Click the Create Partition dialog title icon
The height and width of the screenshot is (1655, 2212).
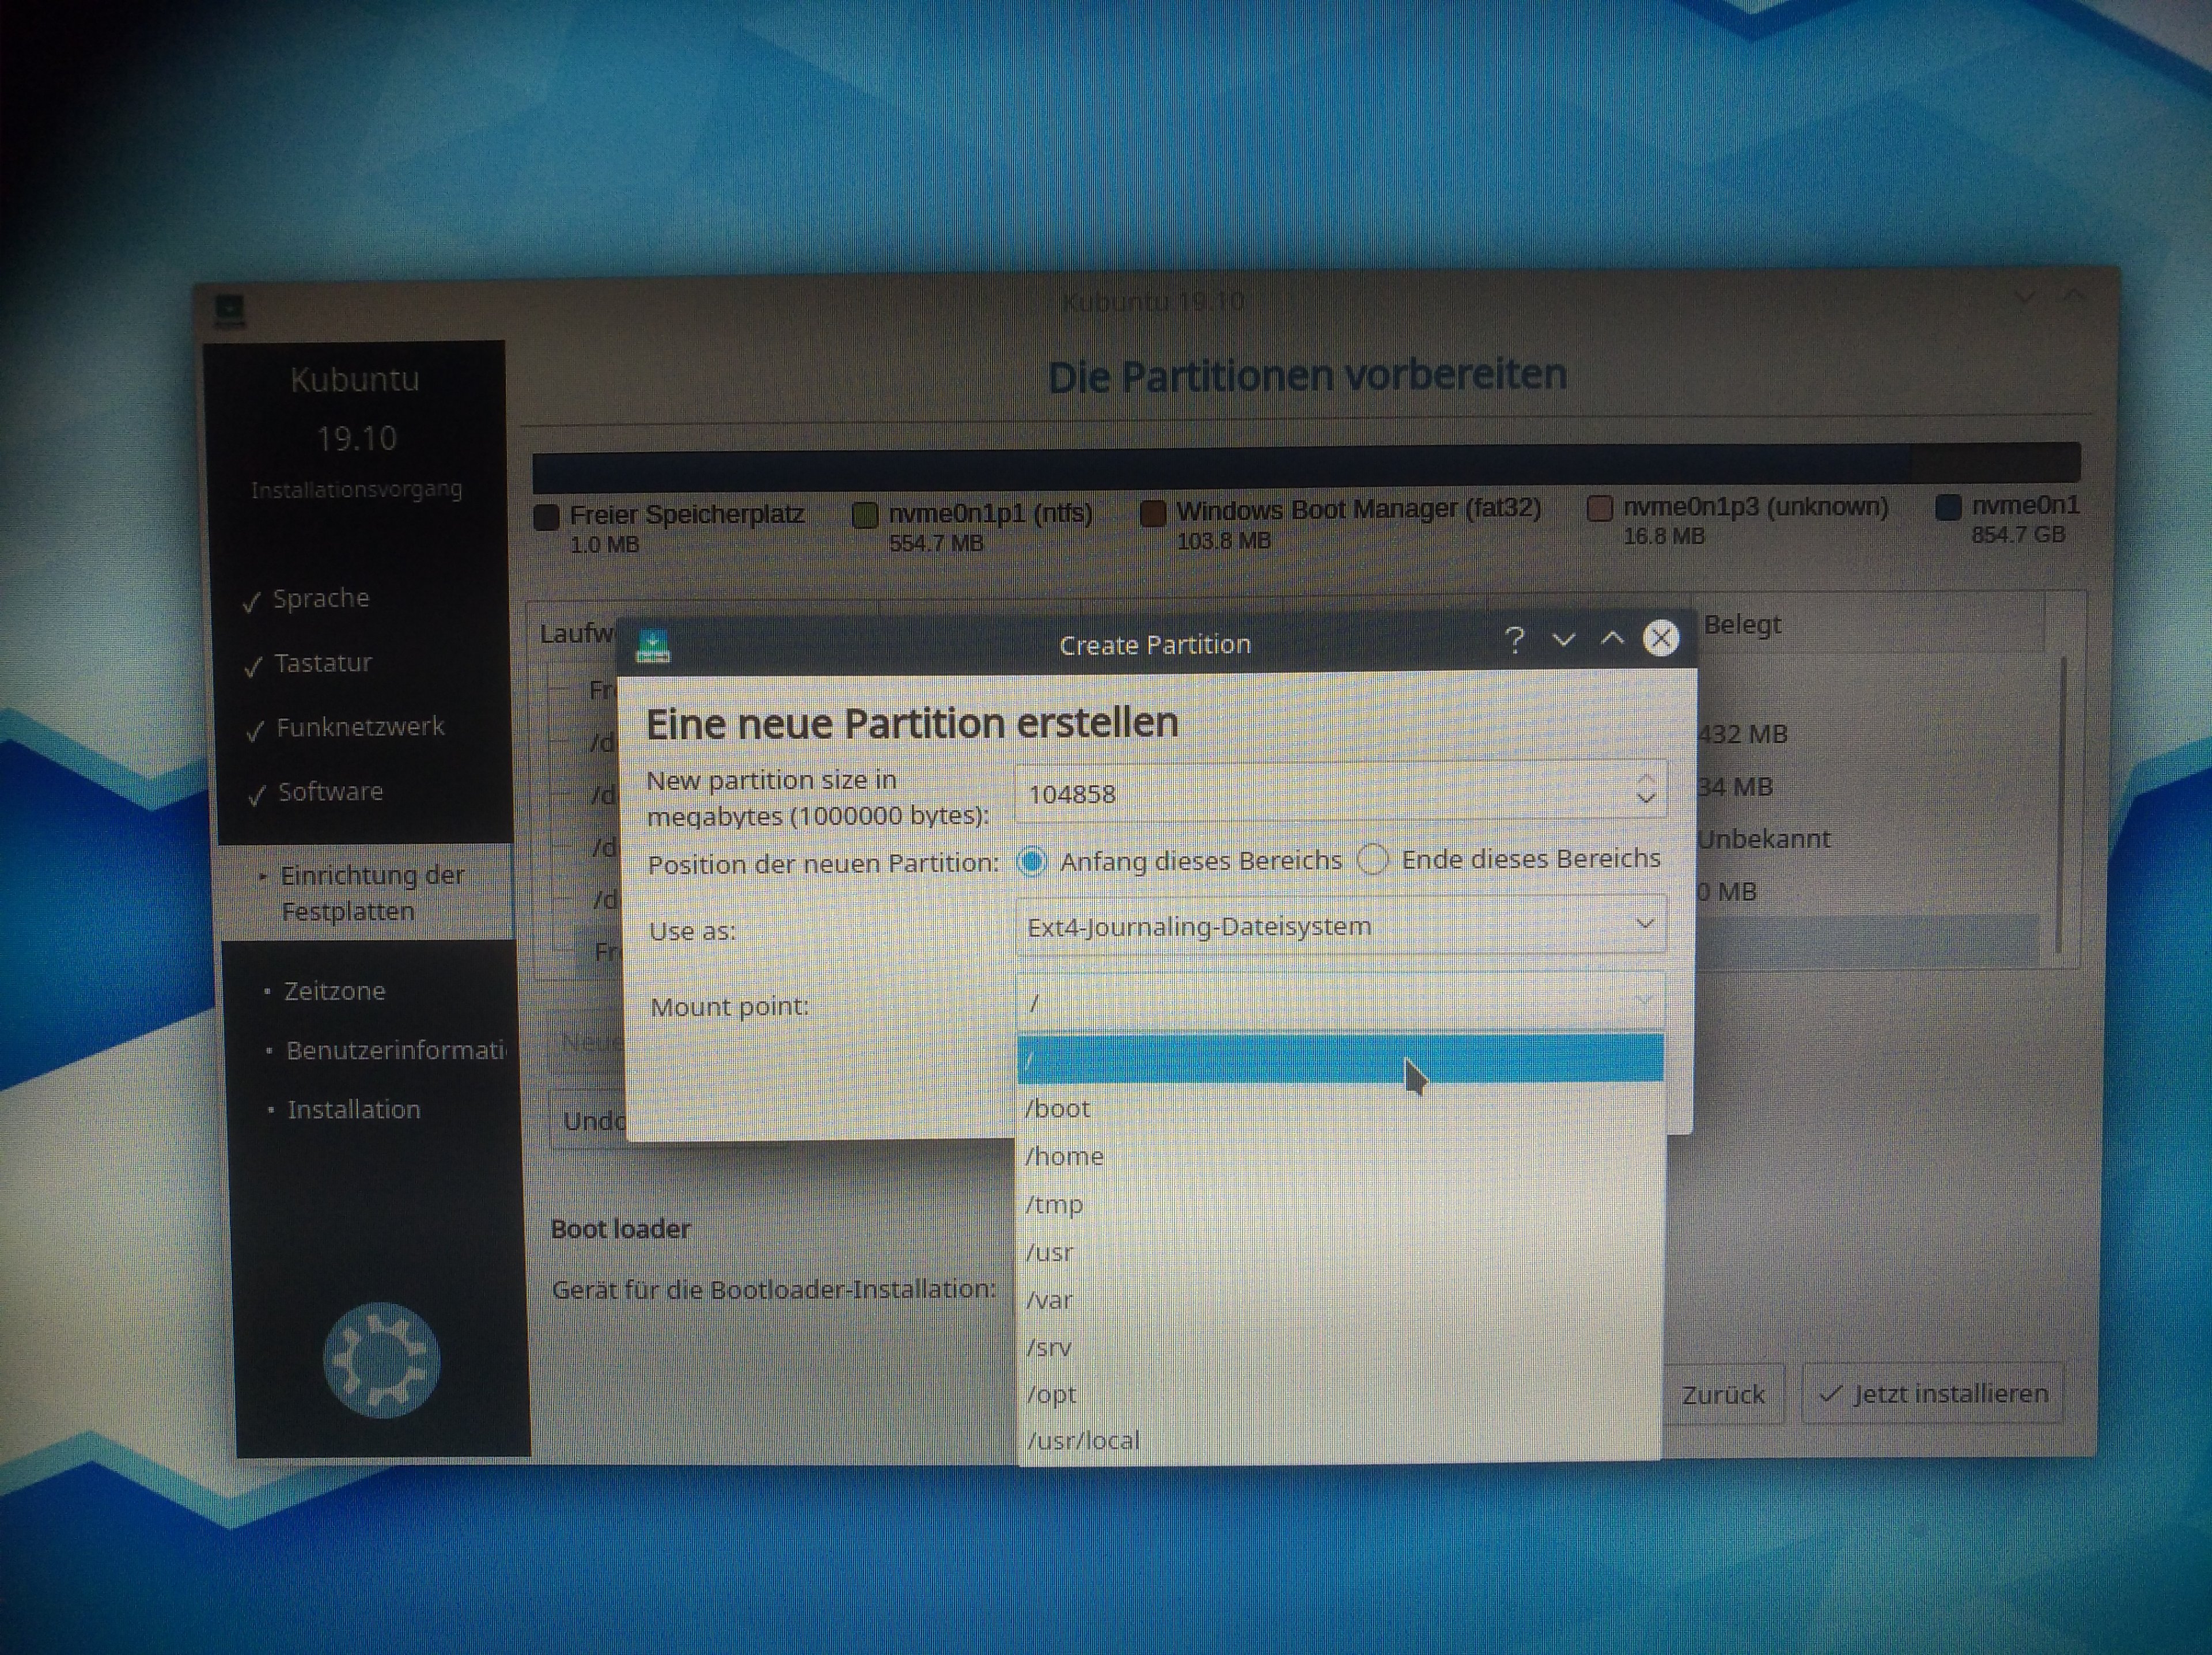(x=653, y=647)
